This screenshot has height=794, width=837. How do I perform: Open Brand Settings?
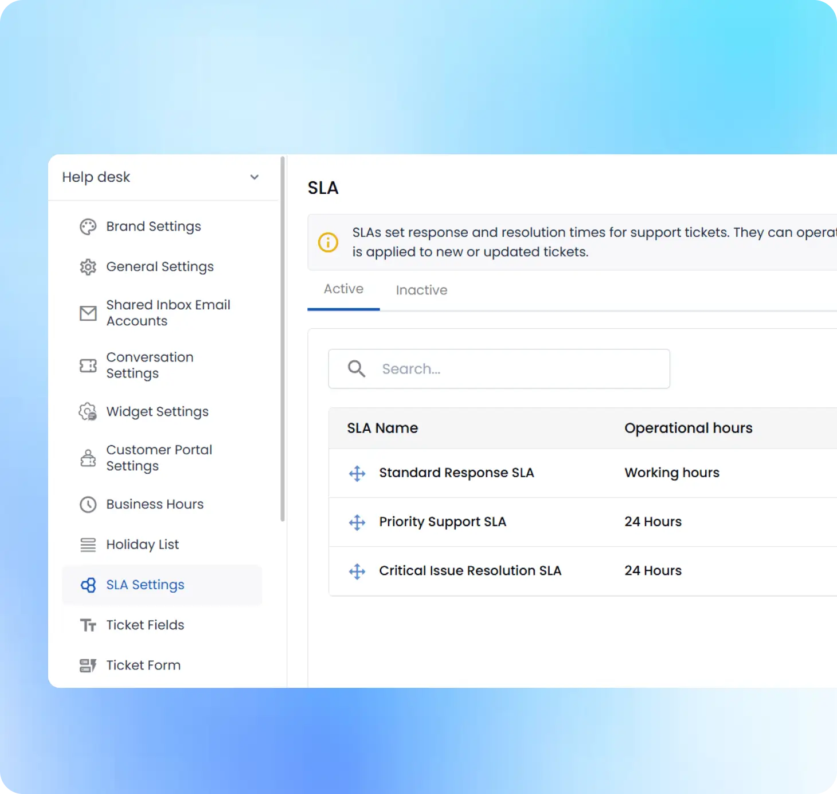click(x=154, y=227)
